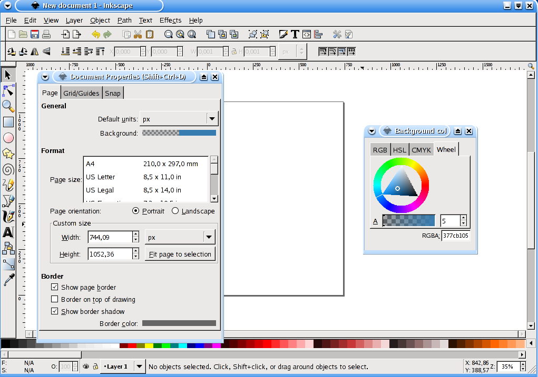Select the Pencil freehand tool

pos(8,185)
